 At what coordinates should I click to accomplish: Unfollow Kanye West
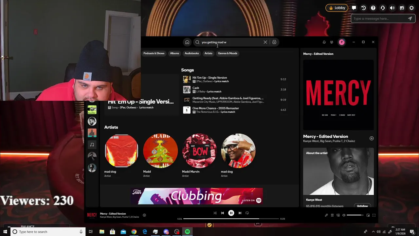coord(362,206)
